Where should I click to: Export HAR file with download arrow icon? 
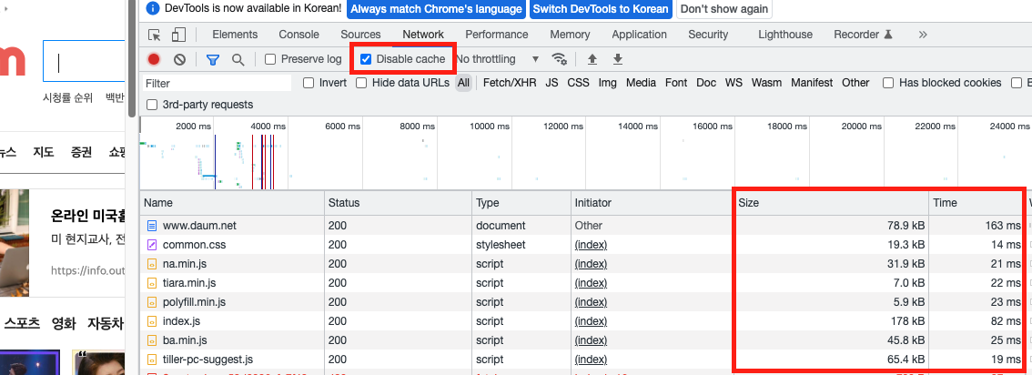[617, 59]
